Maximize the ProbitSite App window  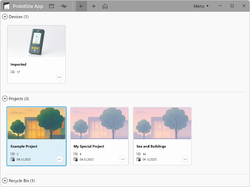[x=232, y=6]
